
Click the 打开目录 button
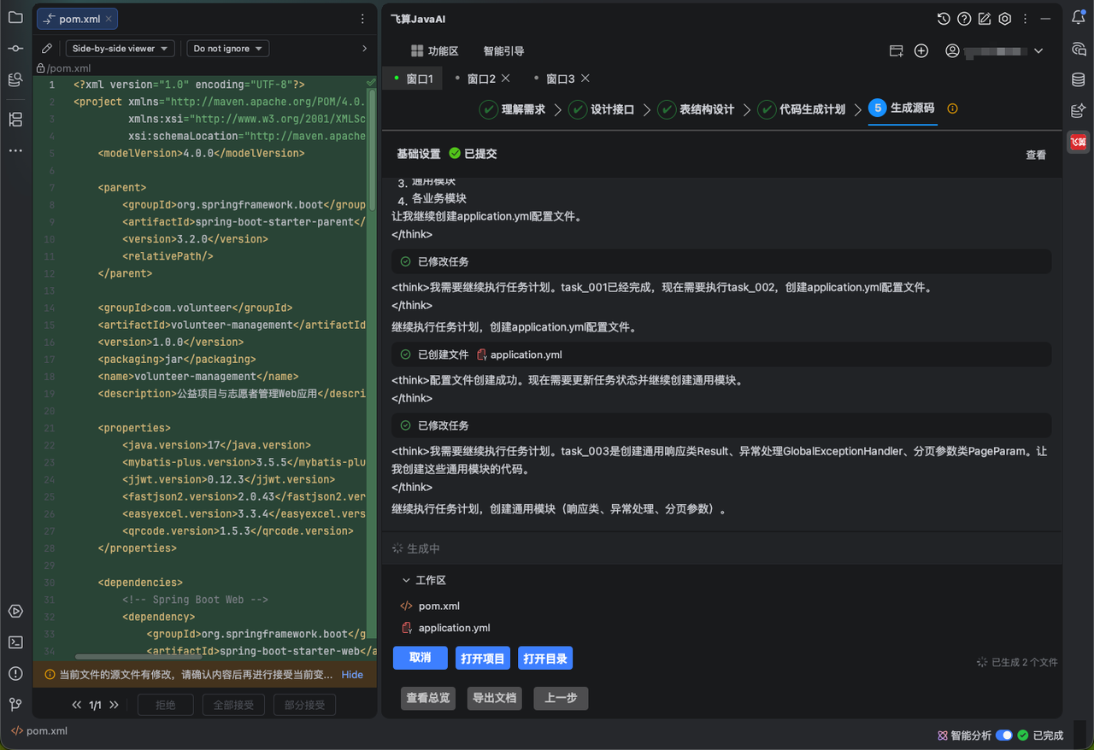[545, 659]
